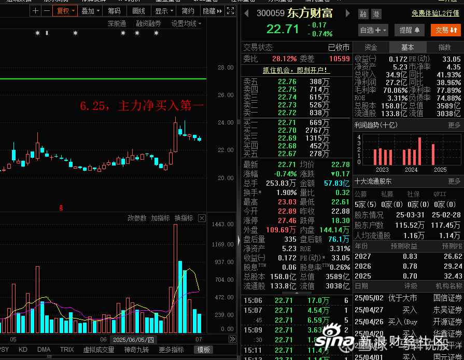Click 更多 next to 利润趋势
The width and height of the screenshot is (464, 360).
(454, 125)
